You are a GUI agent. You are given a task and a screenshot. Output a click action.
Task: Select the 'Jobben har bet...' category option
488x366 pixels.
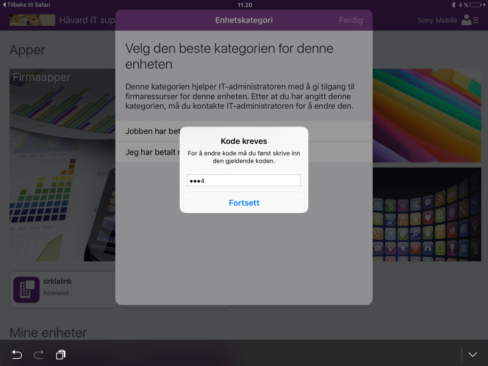pos(152,131)
